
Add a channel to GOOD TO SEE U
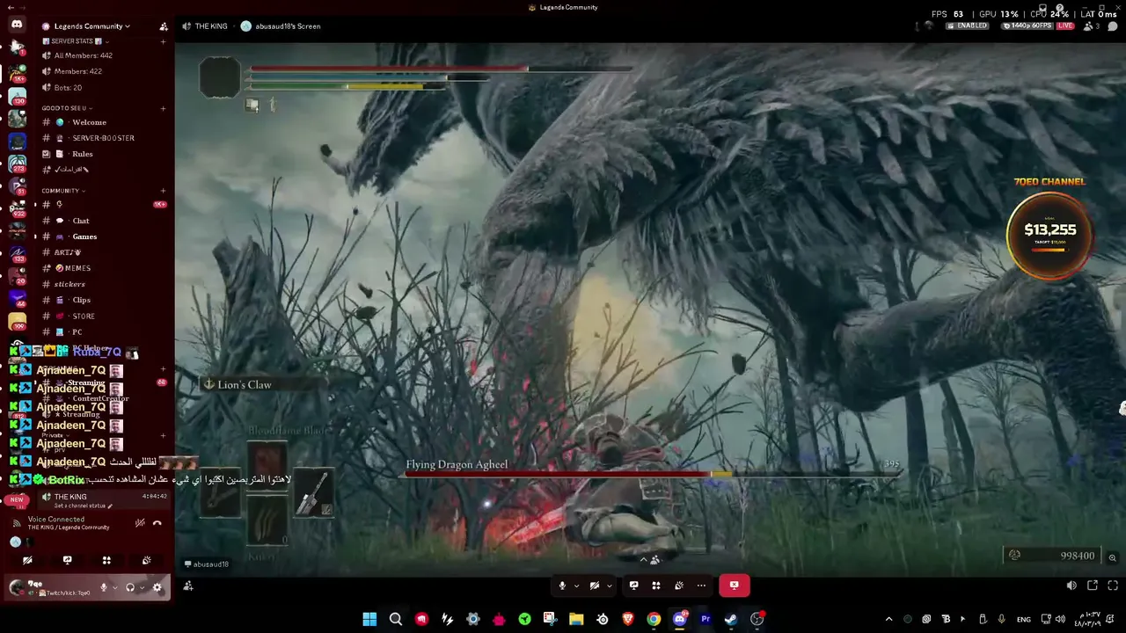(x=164, y=108)
